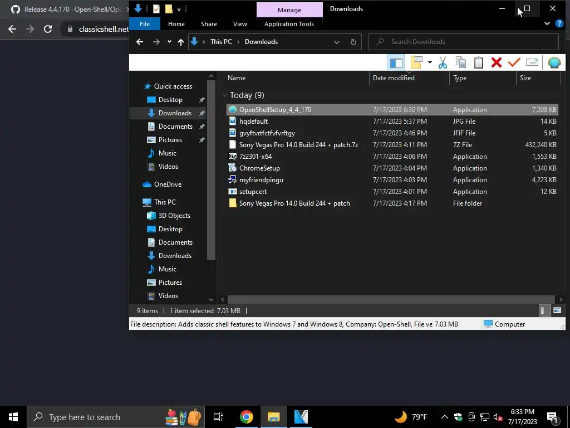Click the navigation pane scroll down arrow

(211, 299)
